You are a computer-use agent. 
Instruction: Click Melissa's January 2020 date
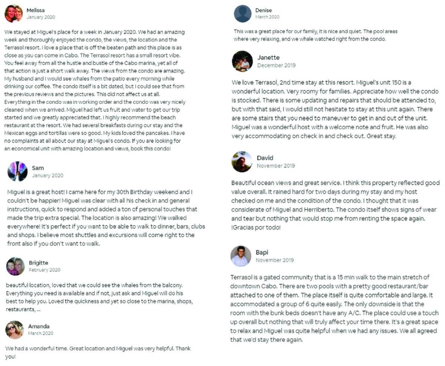pyautogui.click(x=41, y=17)
